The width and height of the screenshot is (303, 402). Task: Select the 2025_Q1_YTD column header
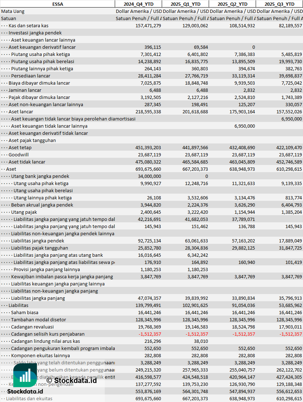(x=185, y=4)
